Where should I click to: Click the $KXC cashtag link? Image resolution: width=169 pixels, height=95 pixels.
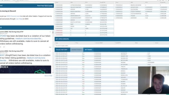pyautogui.click(x=2, y=55)
